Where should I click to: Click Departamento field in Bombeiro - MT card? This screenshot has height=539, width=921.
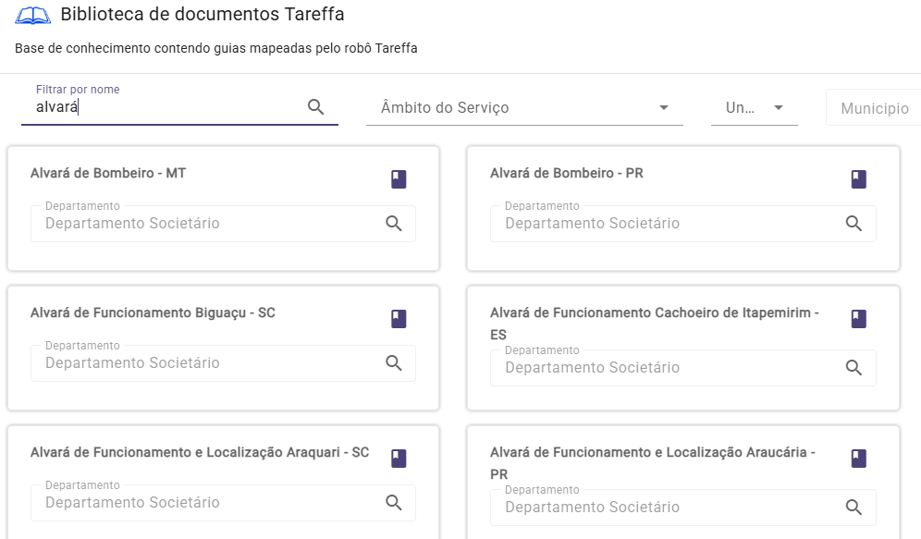point(223,224)
